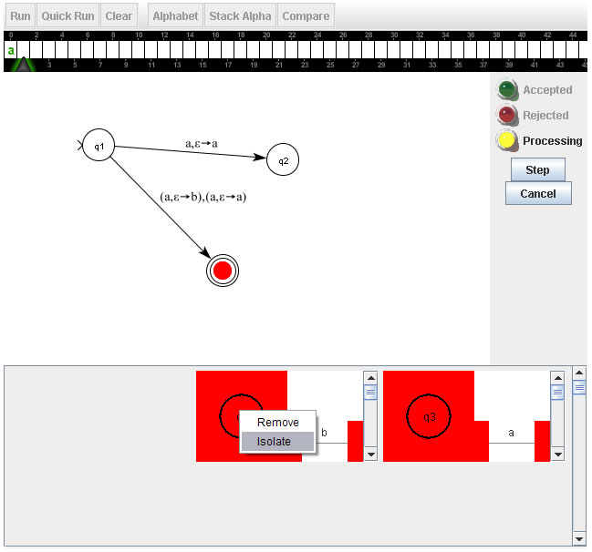
Task: Click the yellow Processing indicator light
Action: point(507,141)
